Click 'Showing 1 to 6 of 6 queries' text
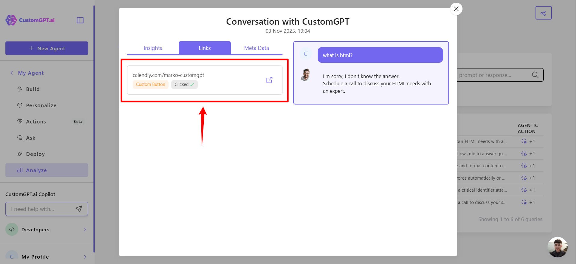The width and height of the screenshot is (577, 264). tap(511, 219)
